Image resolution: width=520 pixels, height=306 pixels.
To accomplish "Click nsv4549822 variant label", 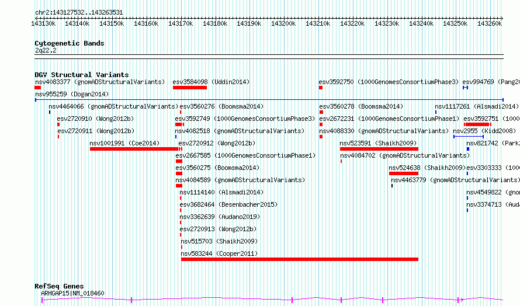I will point(493,192).
